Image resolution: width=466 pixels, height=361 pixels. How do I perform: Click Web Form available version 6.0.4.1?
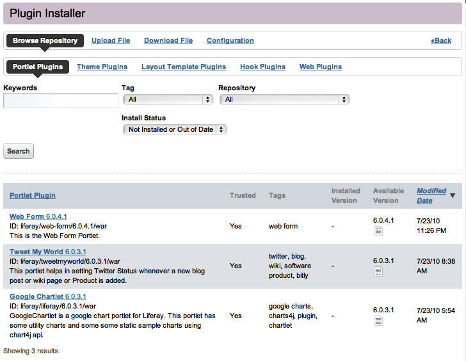(x=383, y=220)
